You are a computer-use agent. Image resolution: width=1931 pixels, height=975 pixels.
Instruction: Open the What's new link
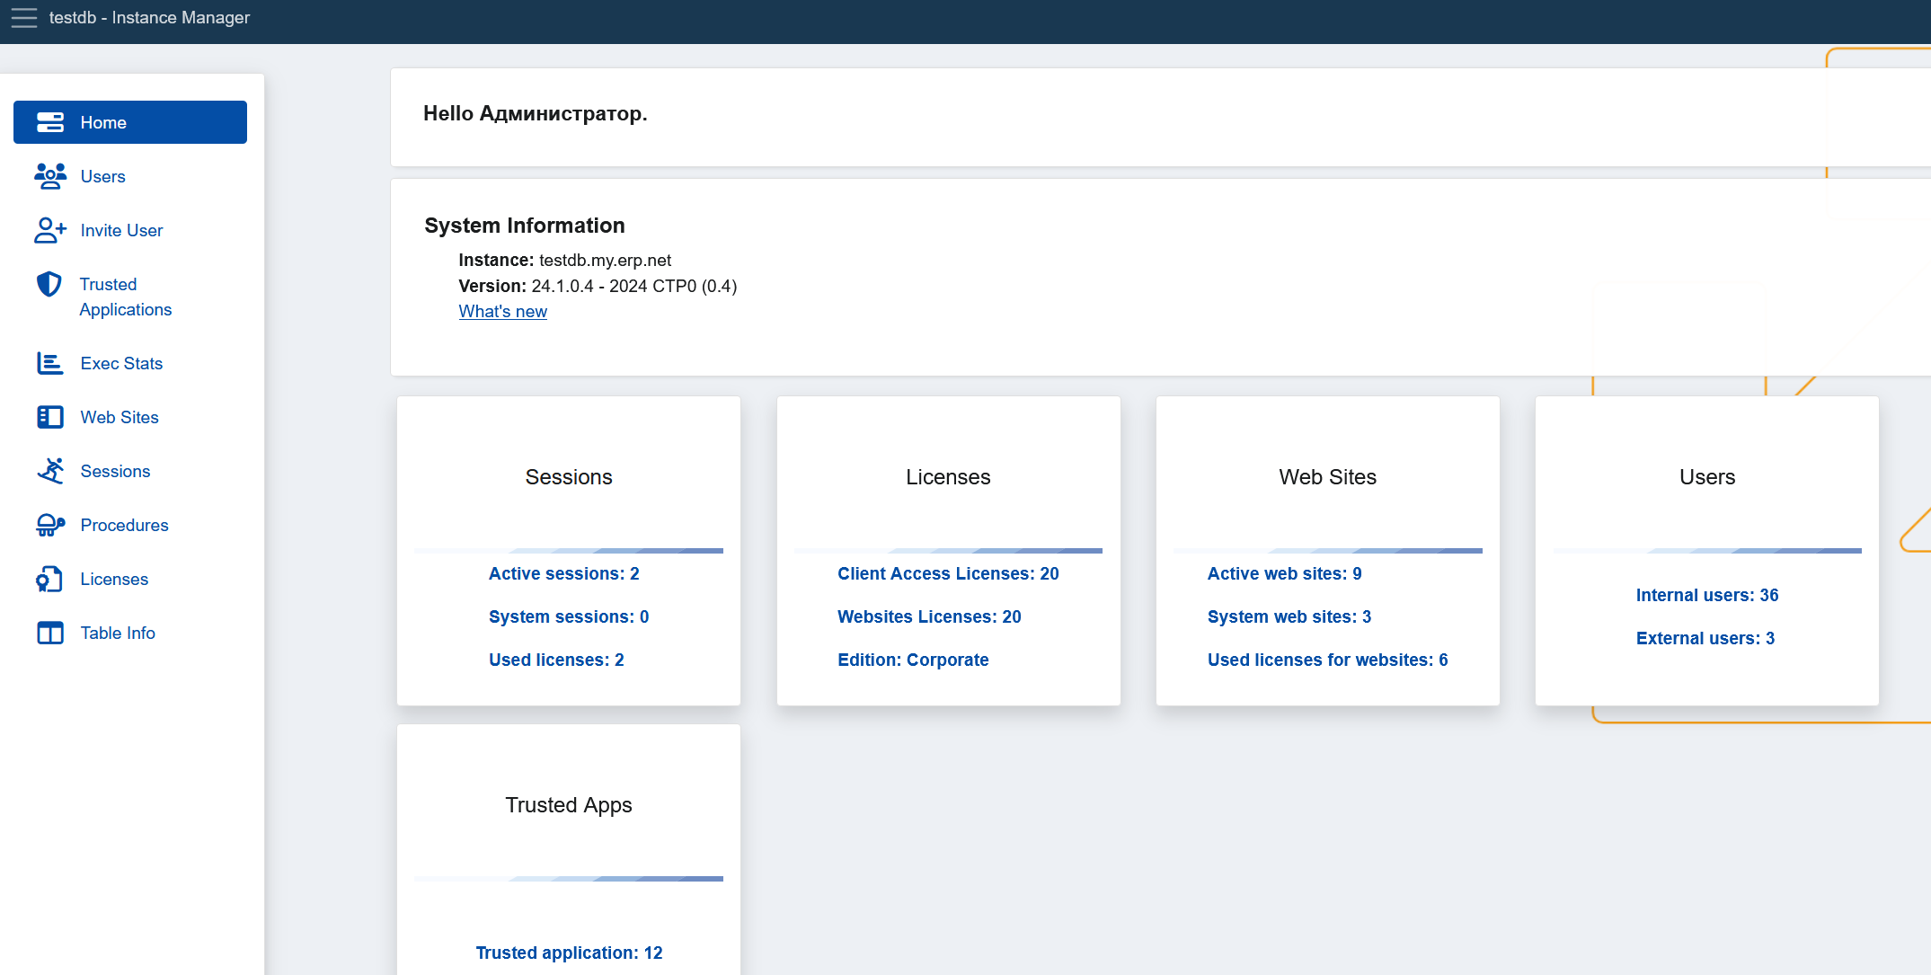pyautogui.click(x=502, y=311)
